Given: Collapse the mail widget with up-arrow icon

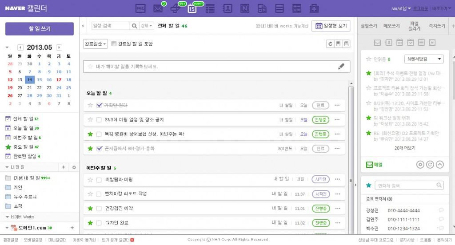Looking at the screenshot, I should (x=439, y=165).
